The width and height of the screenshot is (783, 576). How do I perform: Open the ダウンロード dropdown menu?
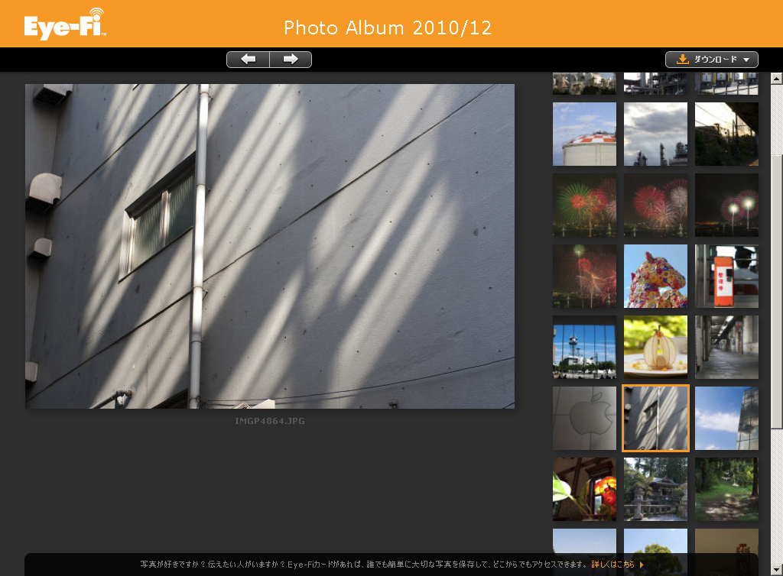pos(712,60)
